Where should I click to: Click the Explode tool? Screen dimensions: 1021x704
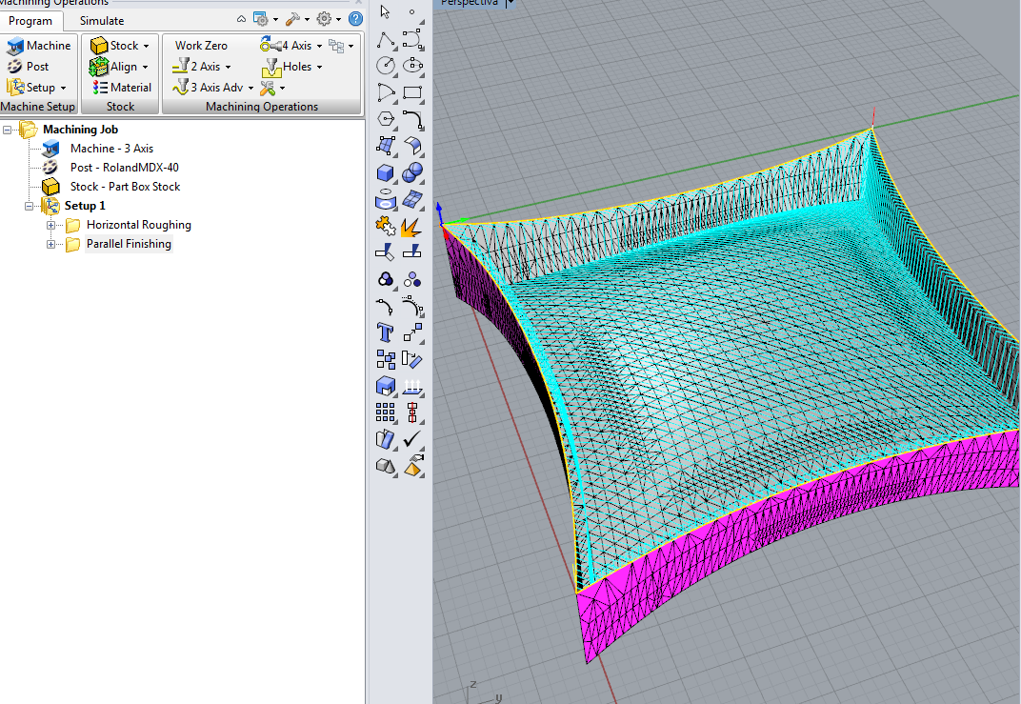(412, 226)
